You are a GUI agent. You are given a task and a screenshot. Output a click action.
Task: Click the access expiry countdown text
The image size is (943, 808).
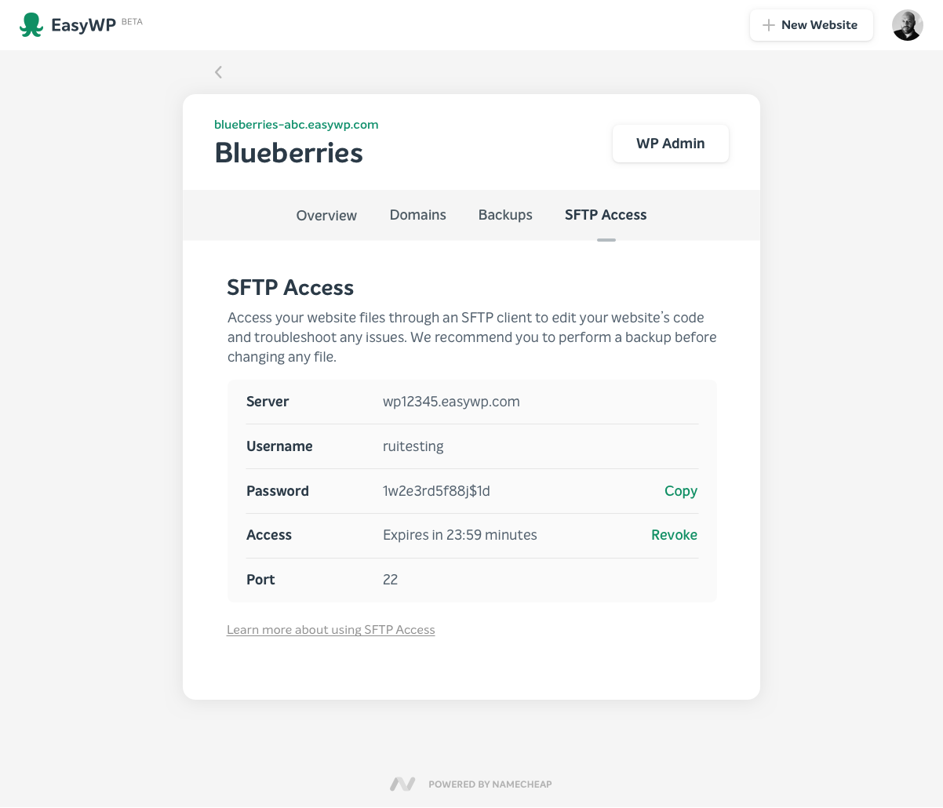460,534
